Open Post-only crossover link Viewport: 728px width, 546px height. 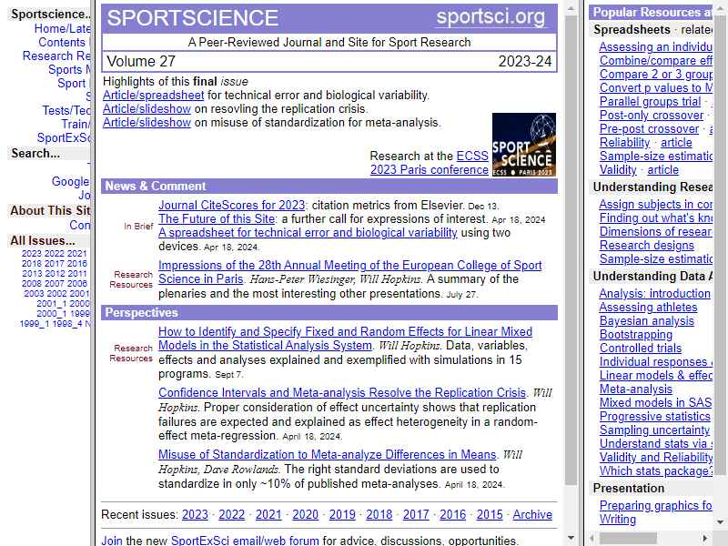pyautogui.click(x=652, y=116)
